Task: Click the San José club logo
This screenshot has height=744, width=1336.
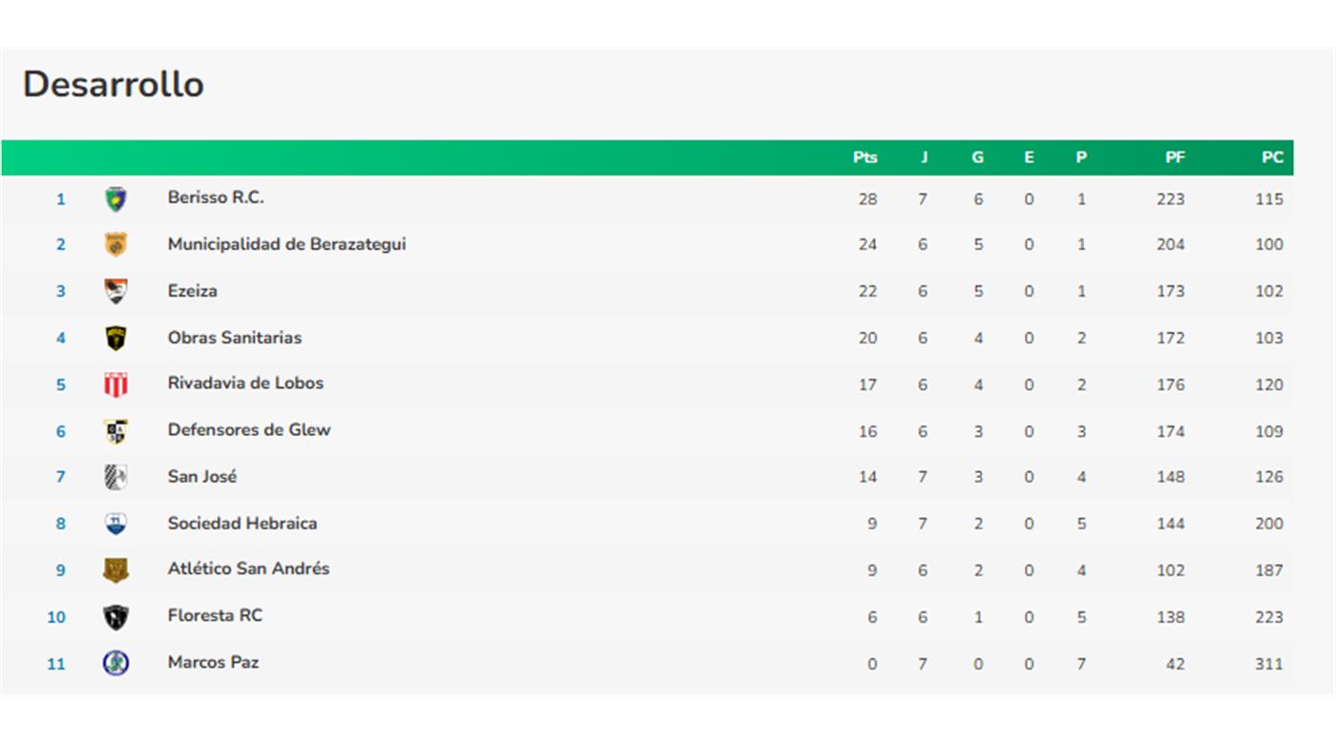Action: tap(115, 477)
